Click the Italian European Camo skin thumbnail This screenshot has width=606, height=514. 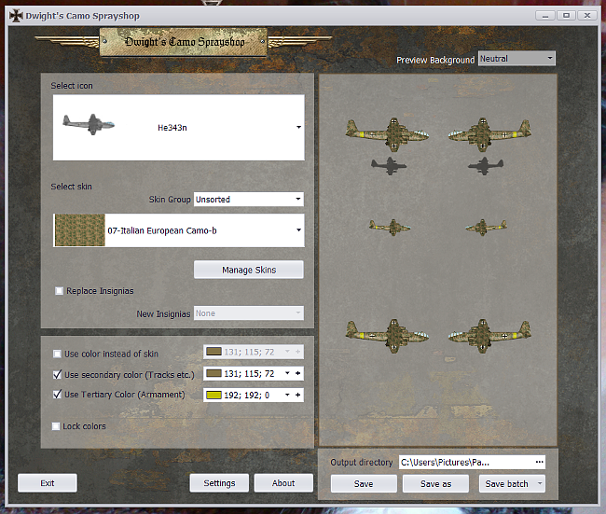coord(79,230)
